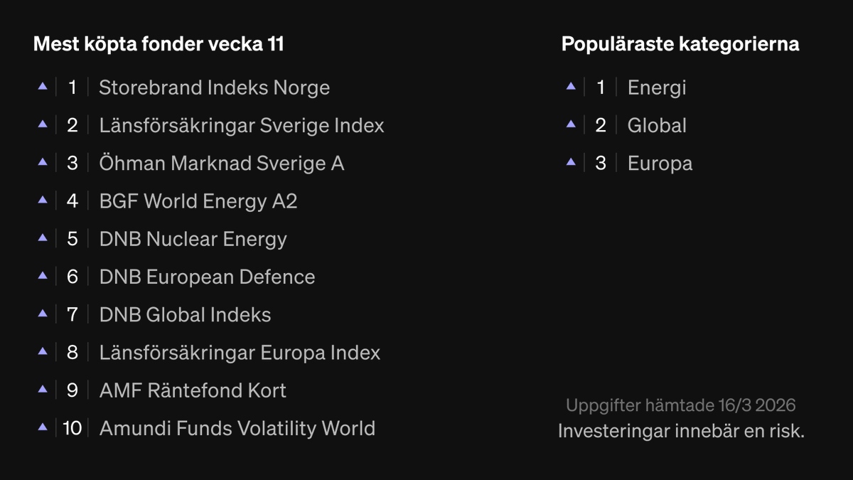Click the Mest köpta fonder vecka 11 heading

click(159, 44)
